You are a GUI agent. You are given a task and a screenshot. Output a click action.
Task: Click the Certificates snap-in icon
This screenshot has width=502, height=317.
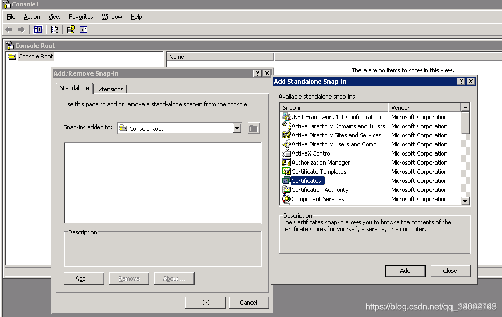[286, 181]
